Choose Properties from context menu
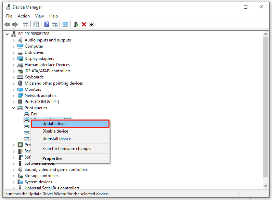Viewport: 272px width, 200px height. [70, 159]
